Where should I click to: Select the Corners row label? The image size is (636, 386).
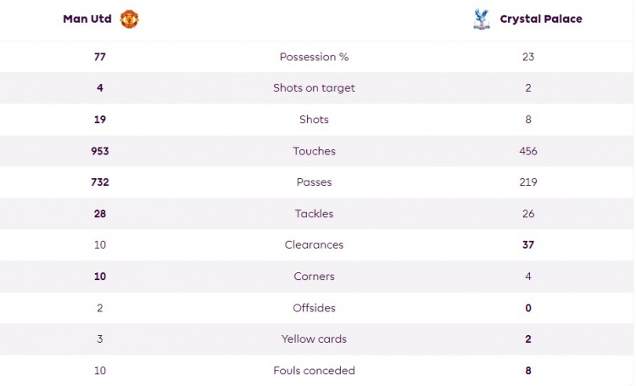315,277
